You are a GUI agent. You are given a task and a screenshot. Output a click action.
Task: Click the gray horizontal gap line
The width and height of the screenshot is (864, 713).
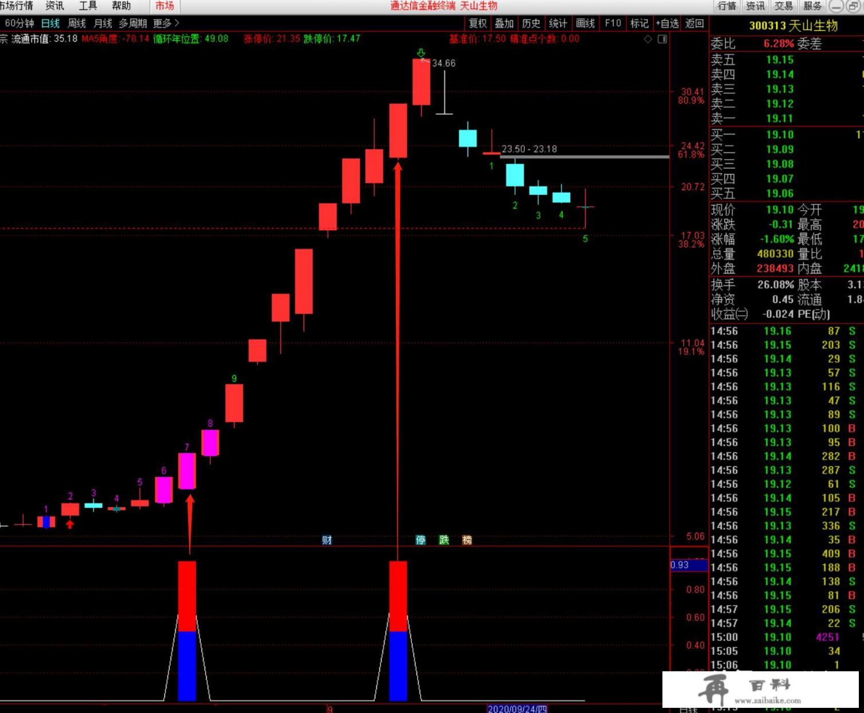click(584, 156)
